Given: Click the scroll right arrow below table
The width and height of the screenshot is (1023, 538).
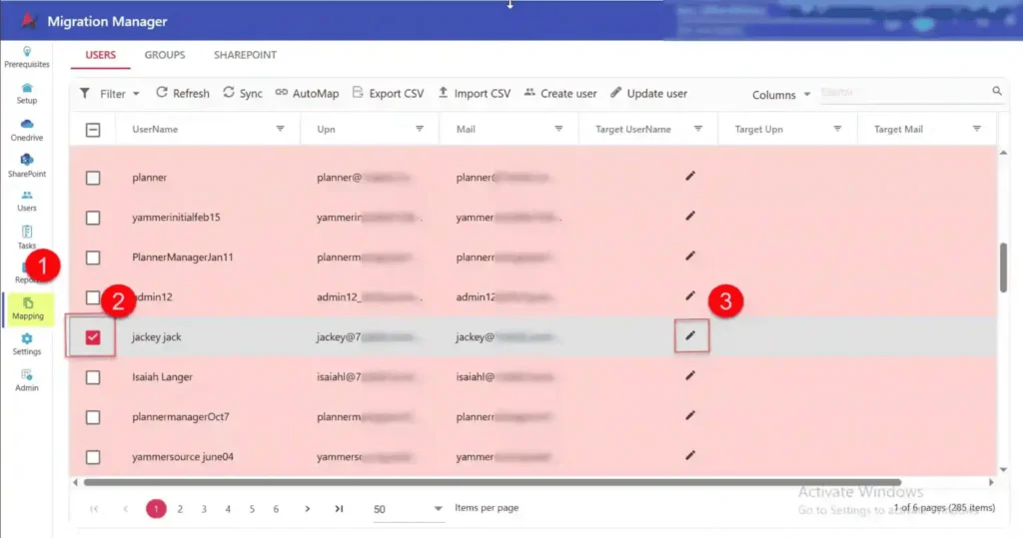Looking at the screenshot, I should pos(991,482).
